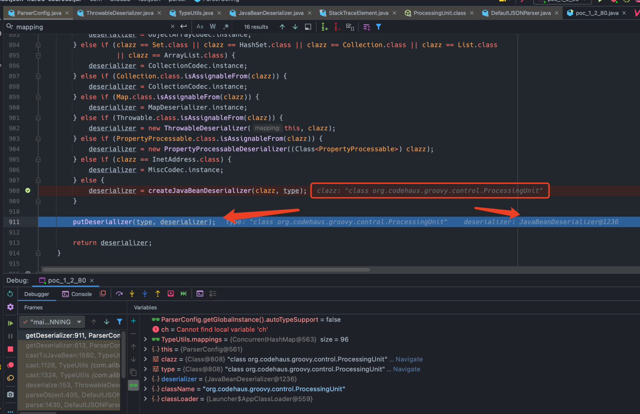Close the TypeUtils.java tab
Image resolution: width=640 pixels, height=414 pixels.
pos(219,13)
